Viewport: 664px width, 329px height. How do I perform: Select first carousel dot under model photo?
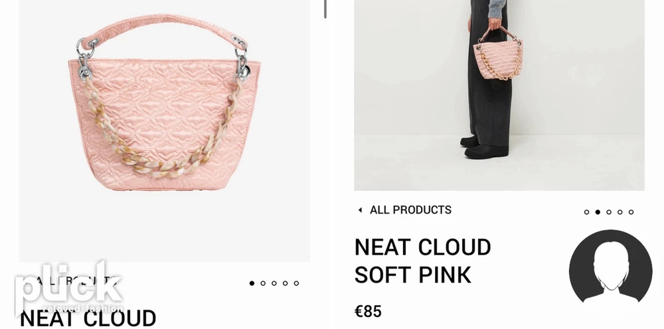tap(586, 212)
